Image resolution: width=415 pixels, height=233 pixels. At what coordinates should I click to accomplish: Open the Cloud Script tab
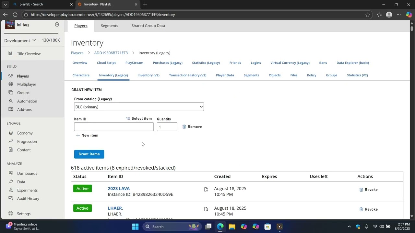[x=106, y=63]
